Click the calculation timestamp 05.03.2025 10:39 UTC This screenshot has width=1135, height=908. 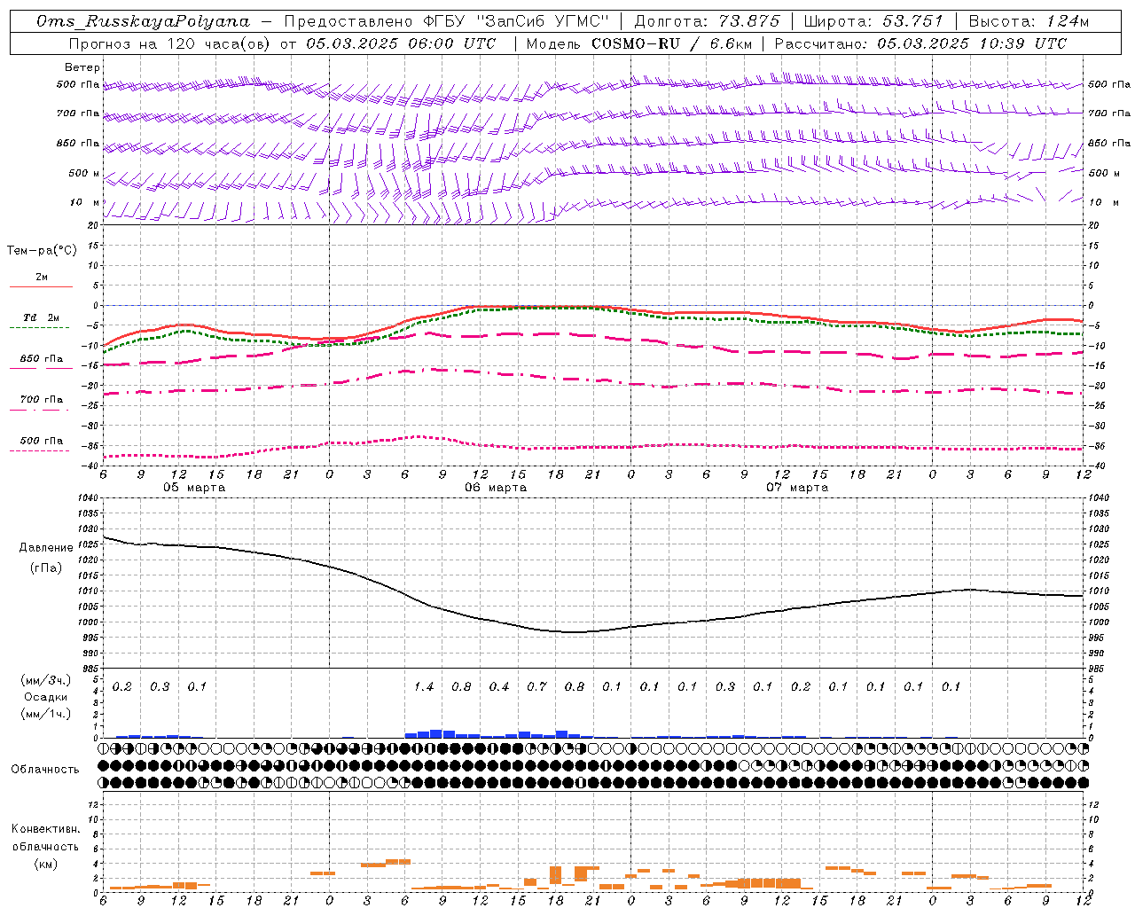click(972, 43)
